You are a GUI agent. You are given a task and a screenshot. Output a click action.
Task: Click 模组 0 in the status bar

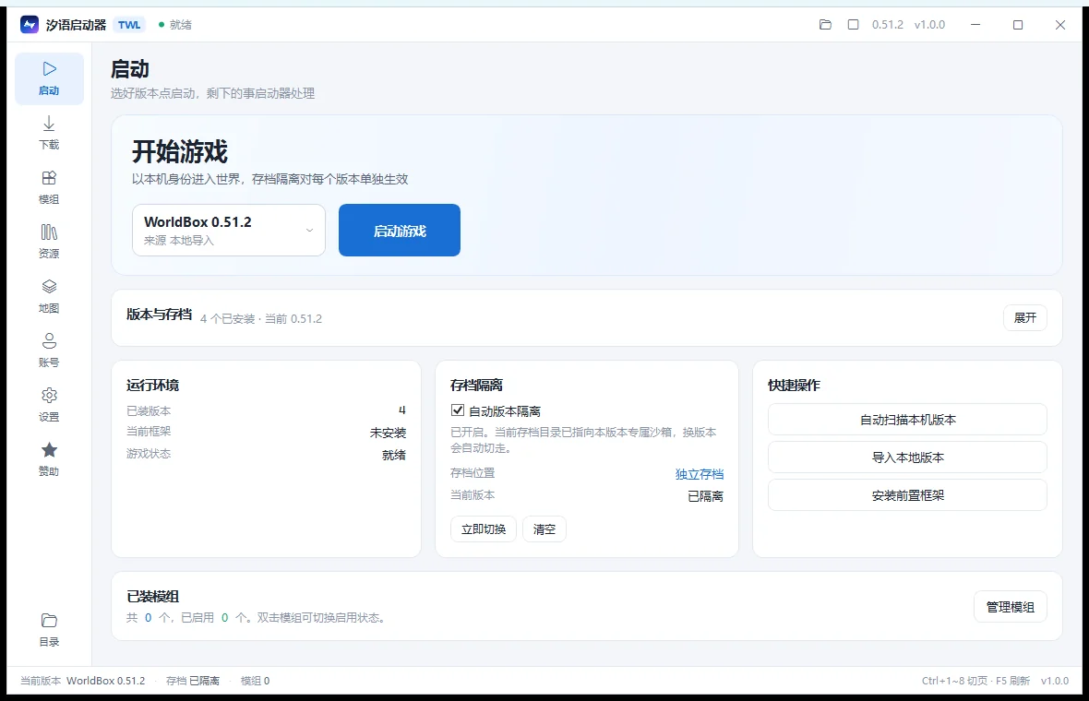tap(255, 681)
